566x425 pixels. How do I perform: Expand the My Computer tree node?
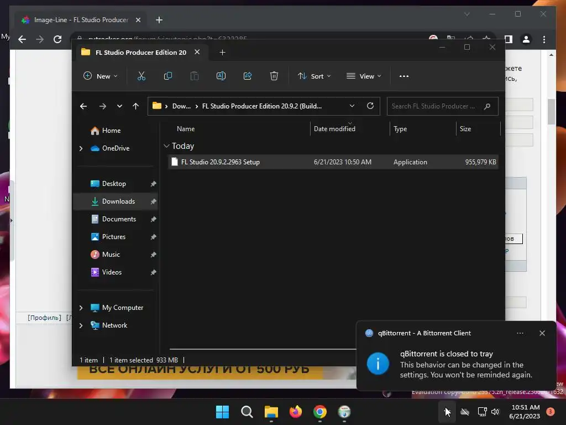81,308
